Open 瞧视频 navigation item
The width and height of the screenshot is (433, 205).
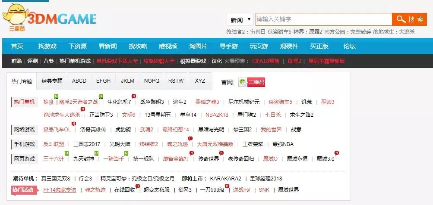coord(168,46)
